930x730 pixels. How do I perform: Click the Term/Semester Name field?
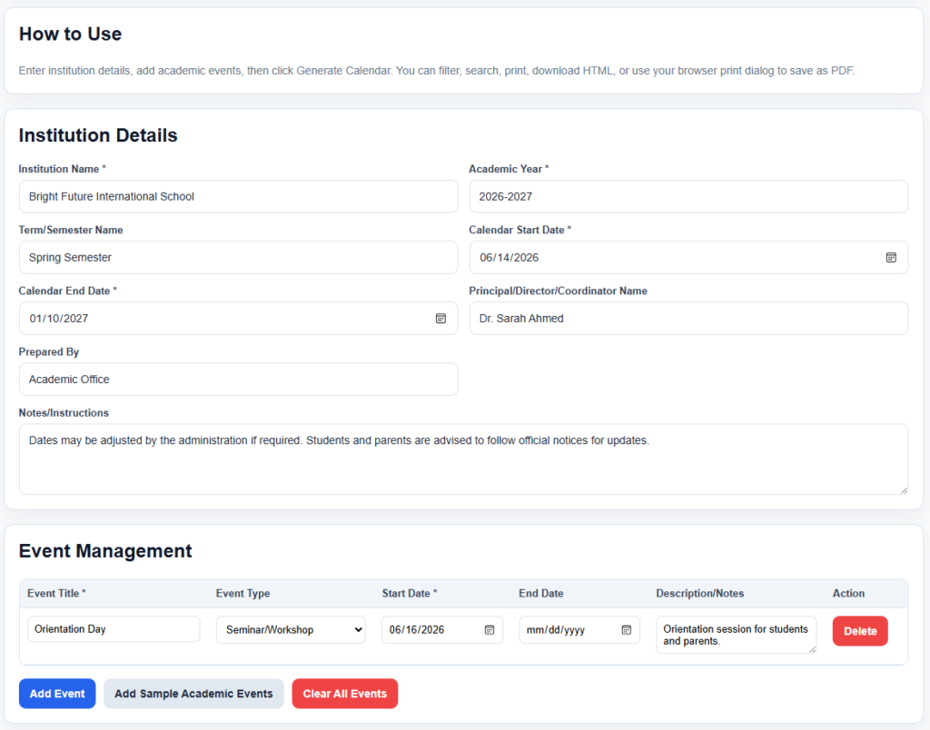coord(239,257)
